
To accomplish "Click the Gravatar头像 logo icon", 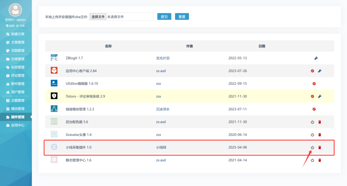I will tap(54, 134).
